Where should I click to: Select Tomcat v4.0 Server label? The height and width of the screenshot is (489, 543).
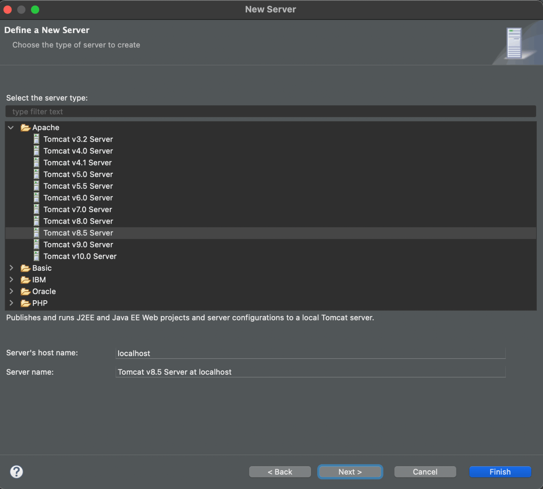78,151
